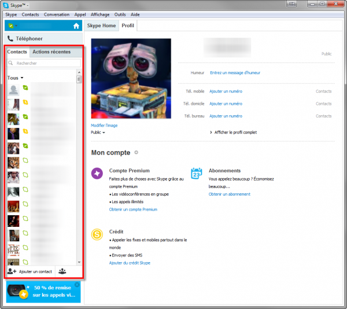
Task: Click Contacts visibility next to Tél. bureau
Action: pos(323,116)
